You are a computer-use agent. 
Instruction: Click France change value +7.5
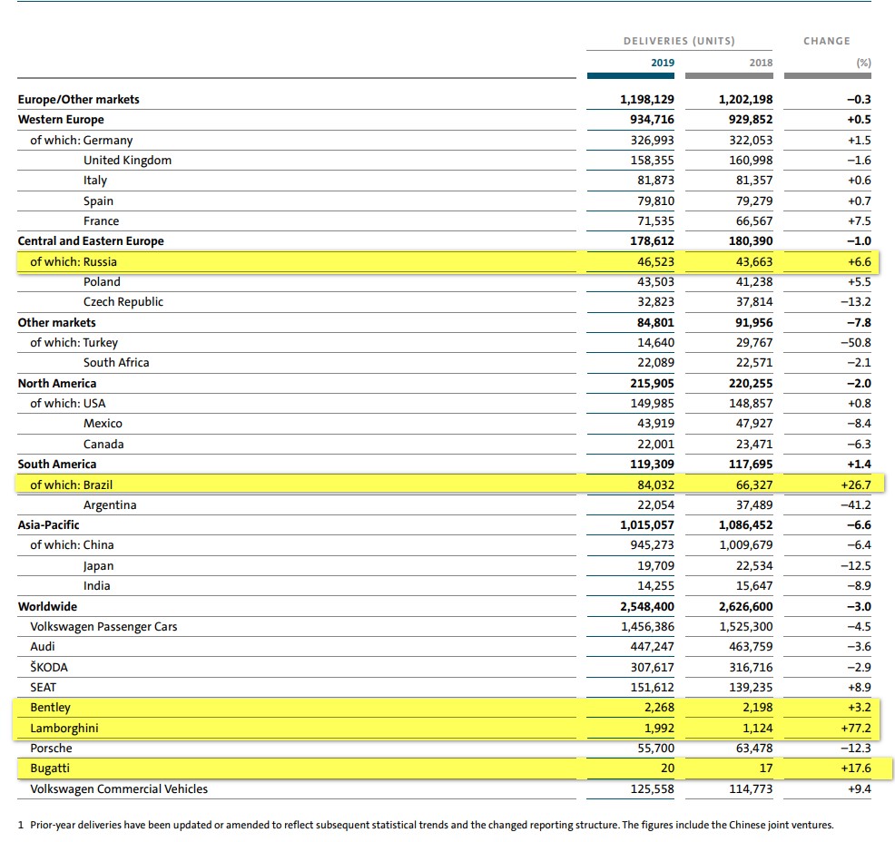click(859, 220)
